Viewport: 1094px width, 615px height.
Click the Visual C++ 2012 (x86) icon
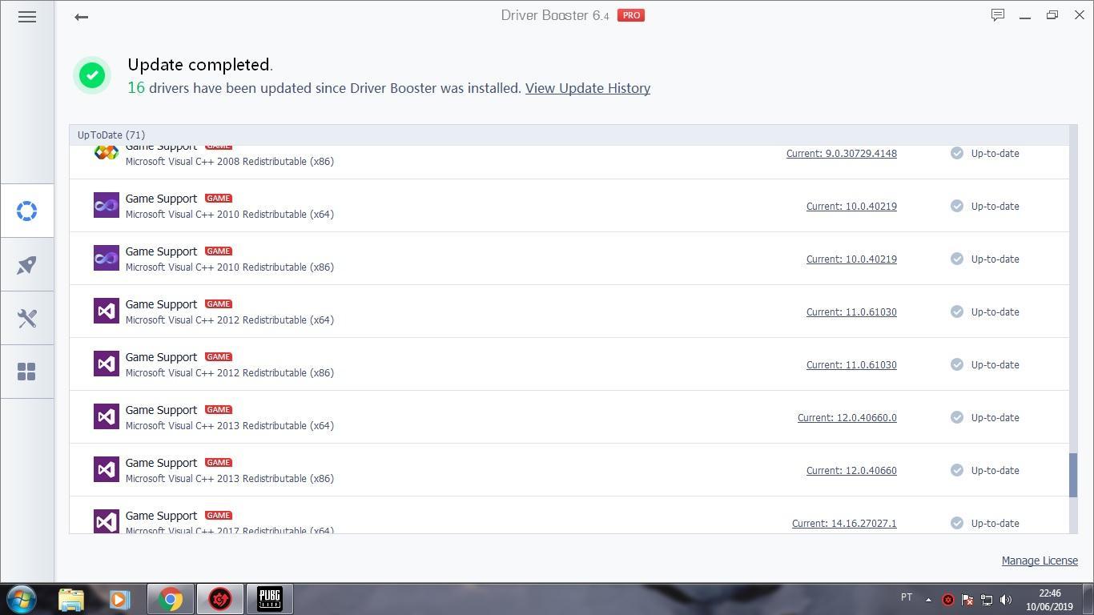coord(107,364)
